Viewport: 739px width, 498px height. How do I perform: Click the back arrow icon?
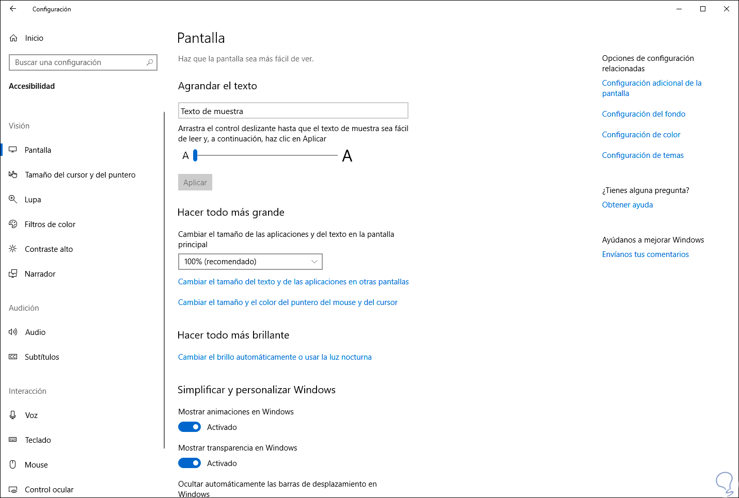pos(13,9)
